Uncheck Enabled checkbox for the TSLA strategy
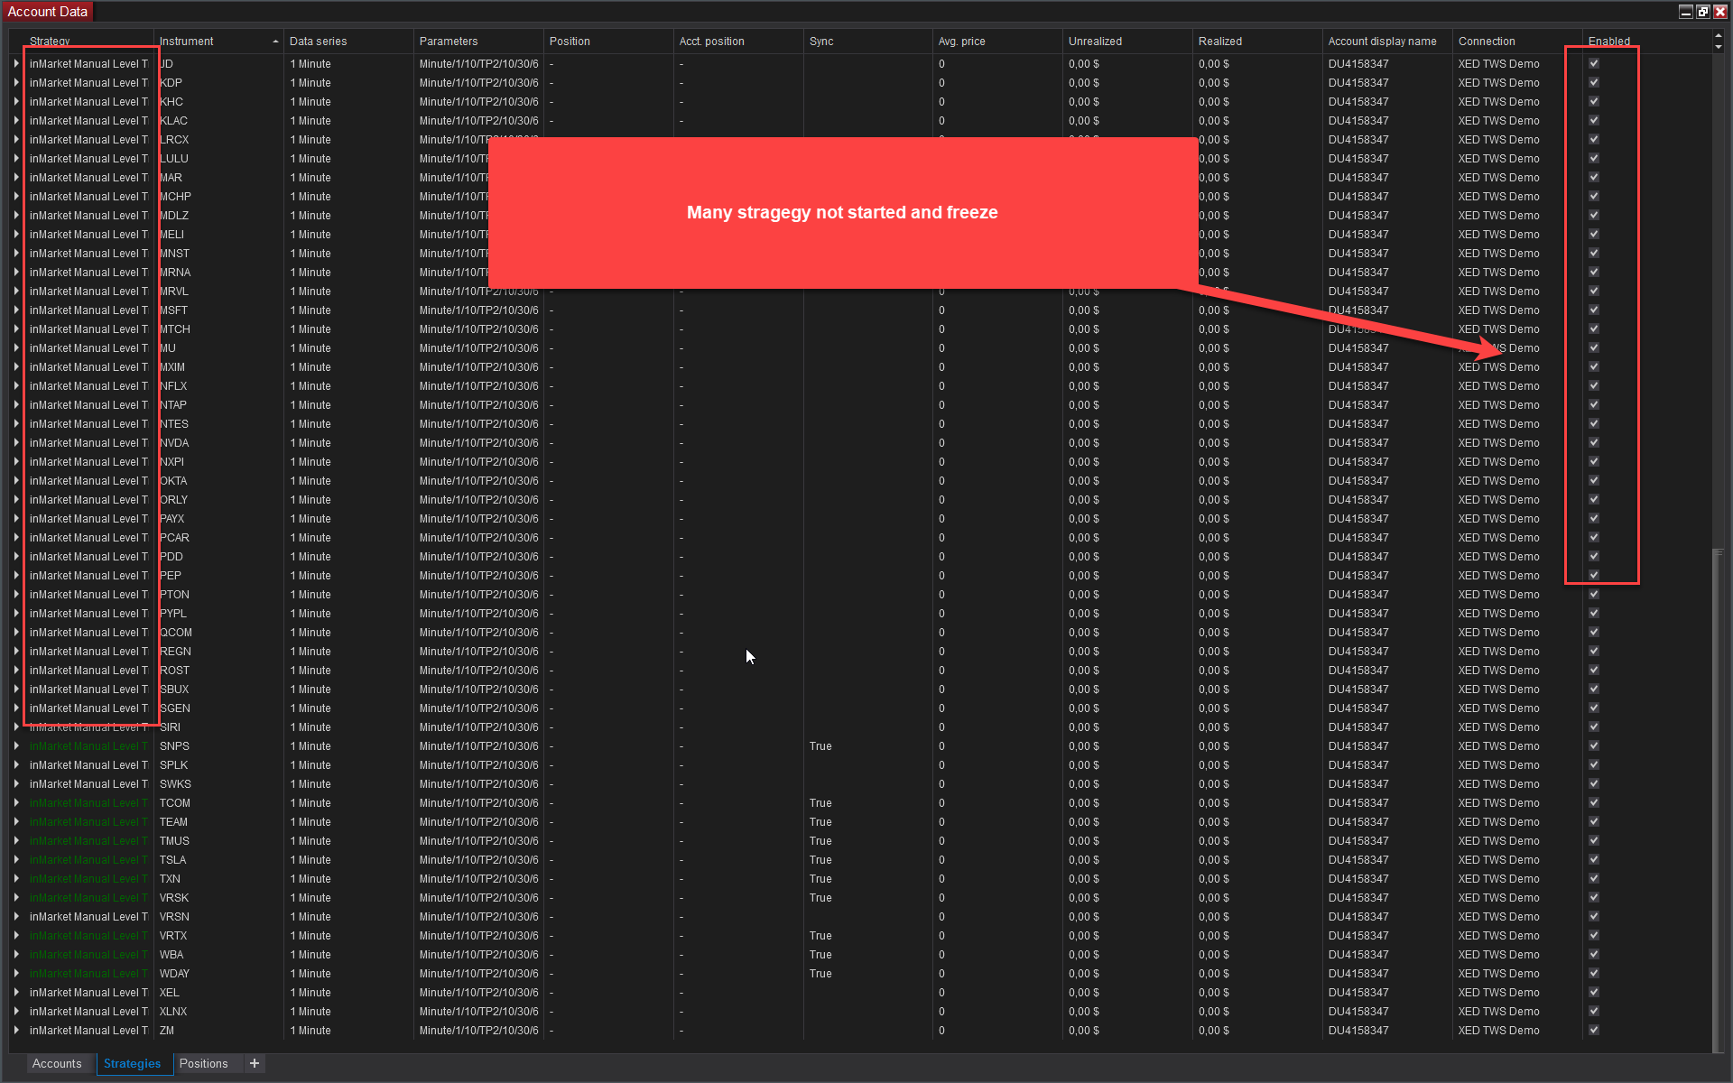The height and width of the screenshot is (1083, 1733). (1594, 859)
